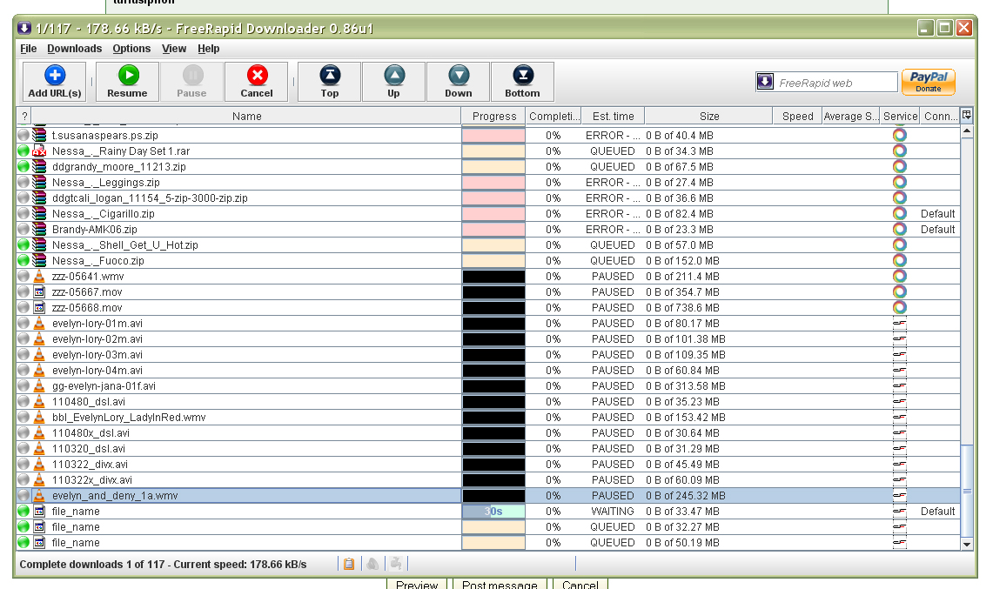Cancel the download using the red X icon

[256, 82]
